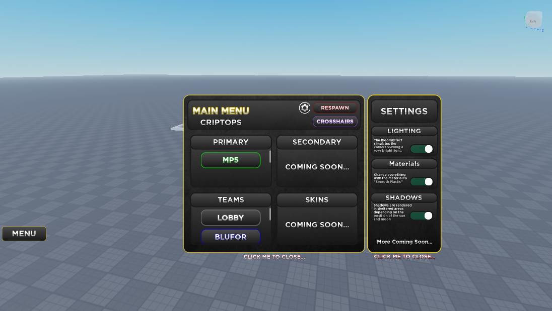Join the LOBBY team
The width and height of the screenshot is (552, 311).
(231, 218)
